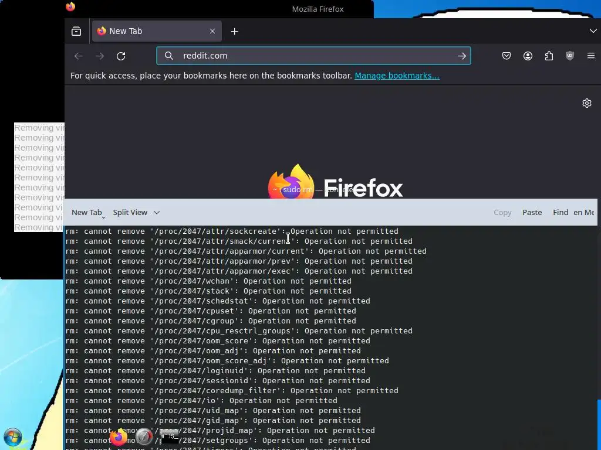Focus the address bar showing reddit.com
This screenshot has height=450, width=601.
tap(313, 56)
